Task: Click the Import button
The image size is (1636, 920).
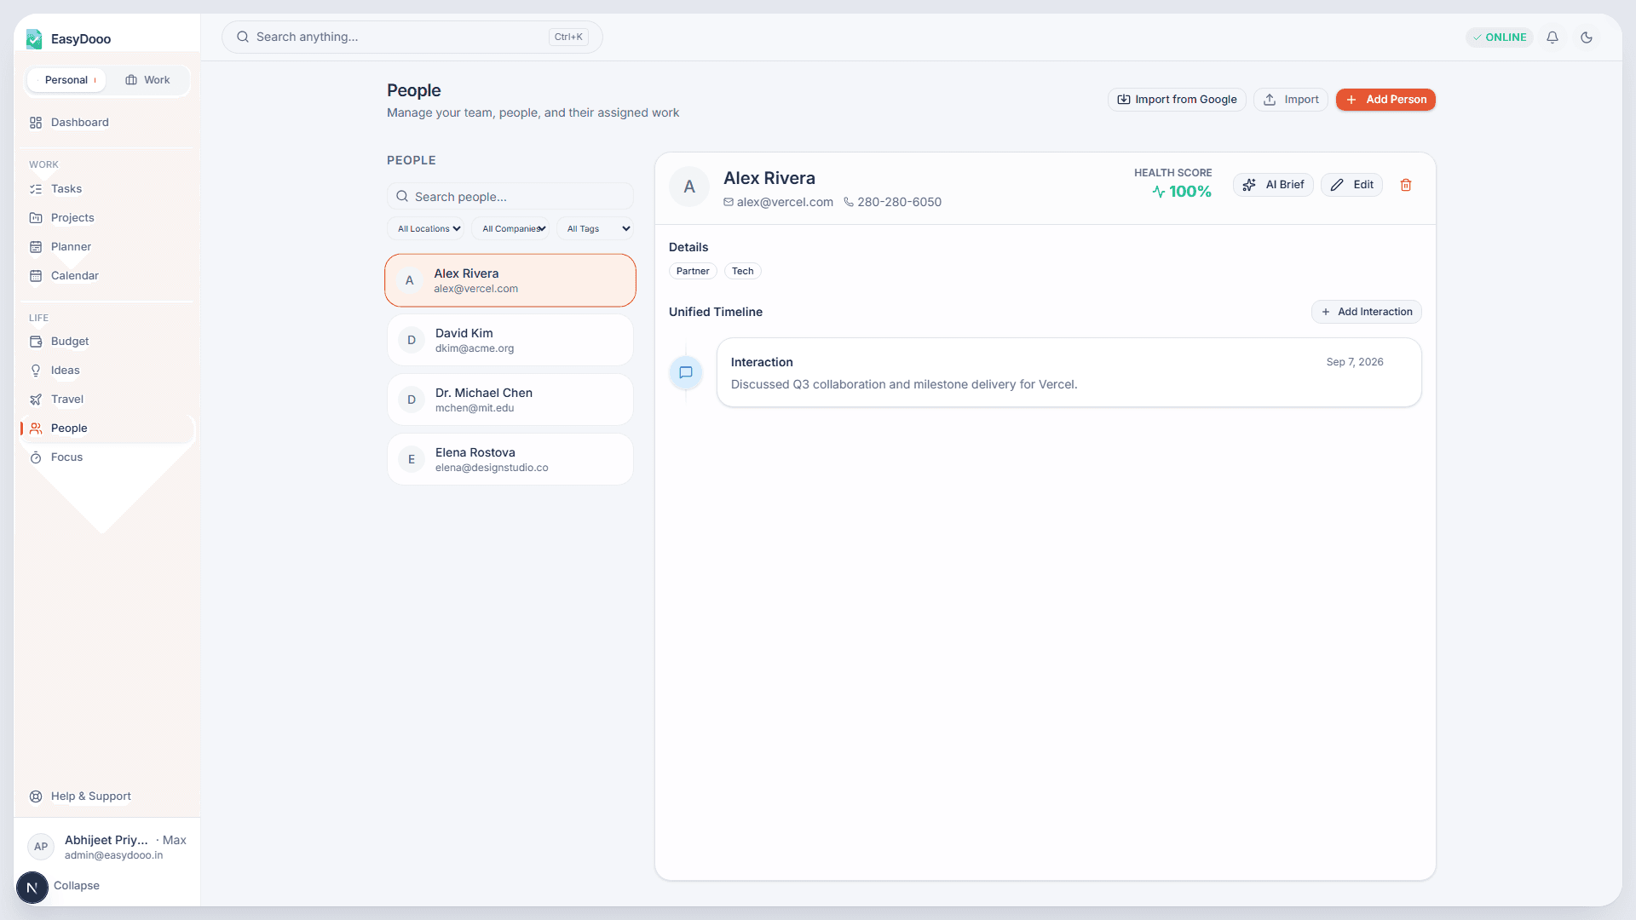Action: pos(1291,100)
